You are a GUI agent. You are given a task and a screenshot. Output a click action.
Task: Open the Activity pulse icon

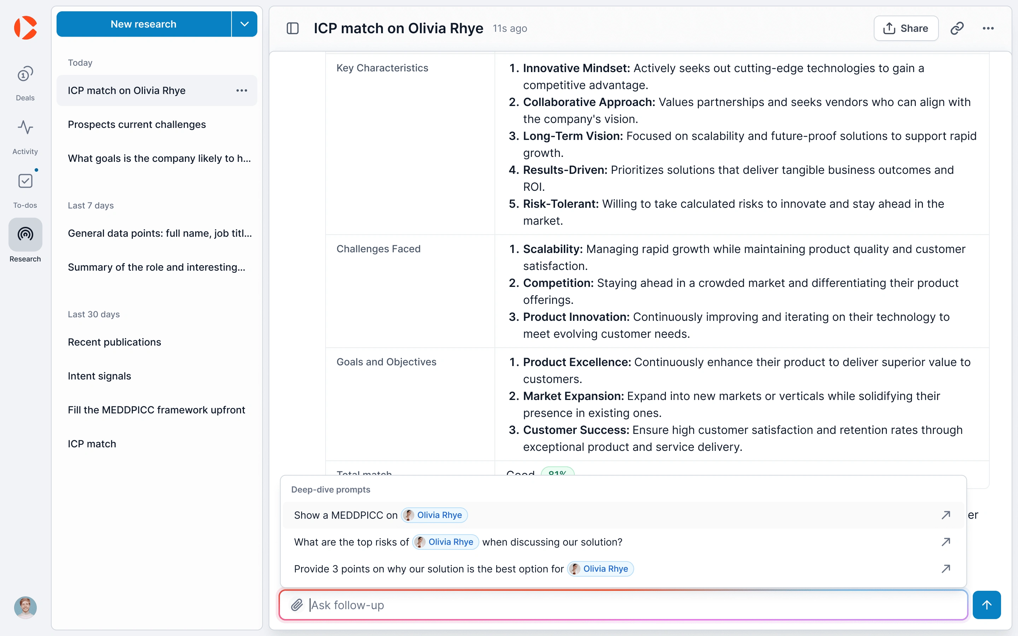tap(25, 128)
